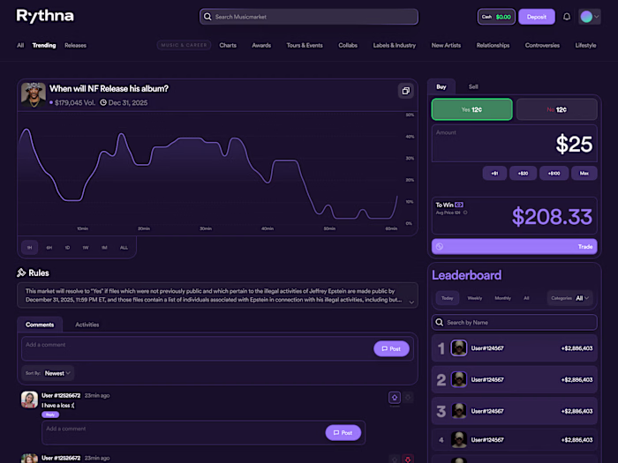Filter leaderboard by Monthly
The width and height of the screenshot is (618, 463).
point(502,298)
